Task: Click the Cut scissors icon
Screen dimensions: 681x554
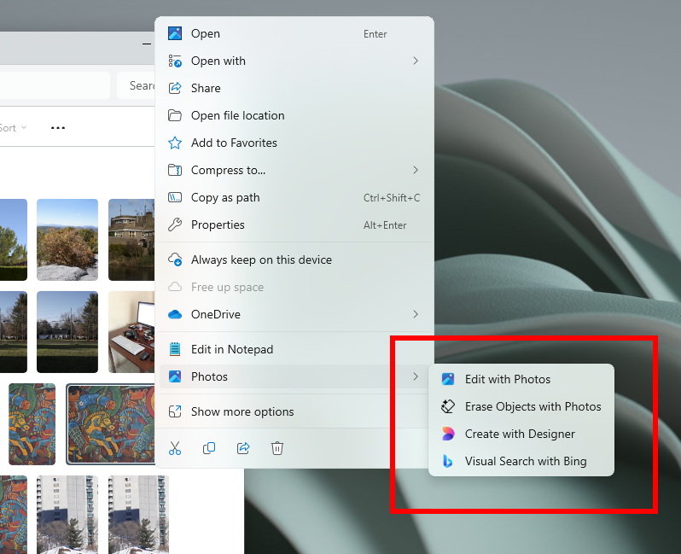Action: pyautogui.click(x=175, y=448)
